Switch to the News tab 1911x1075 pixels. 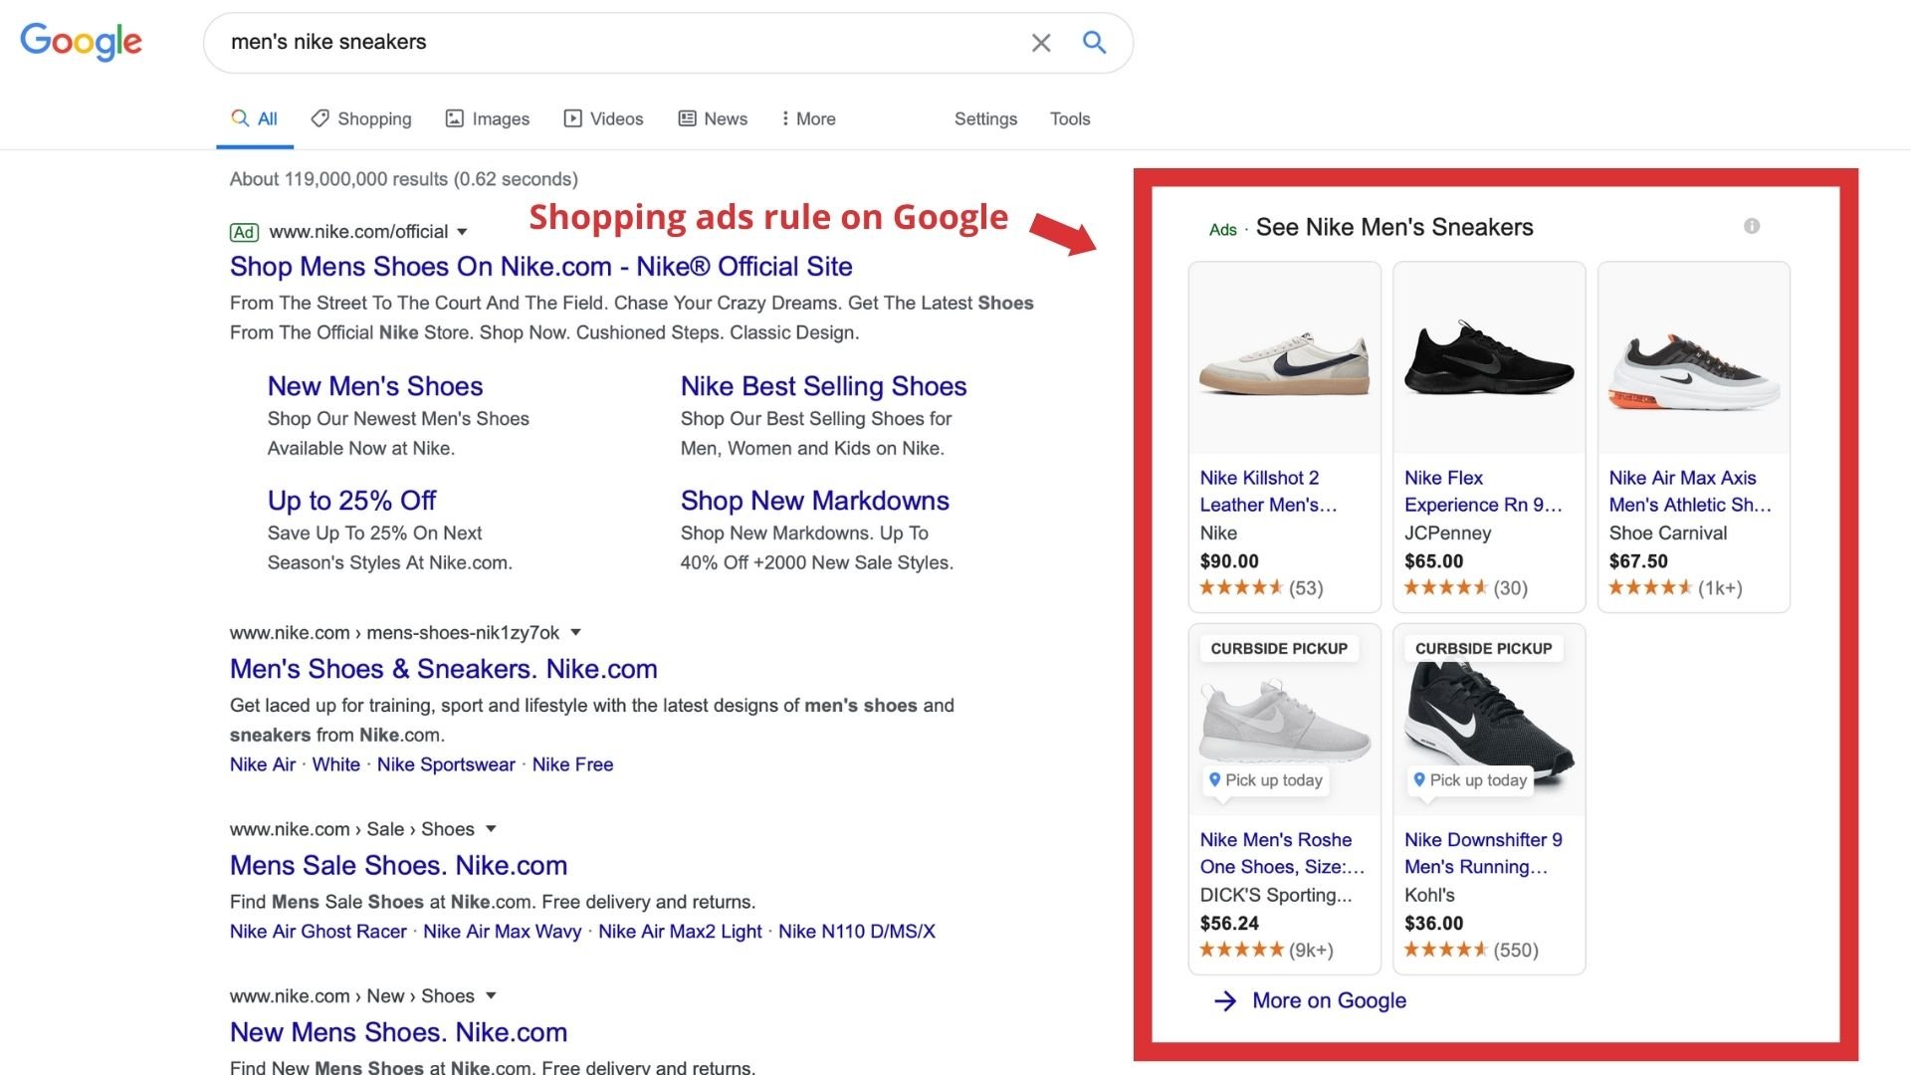[713, 118]
